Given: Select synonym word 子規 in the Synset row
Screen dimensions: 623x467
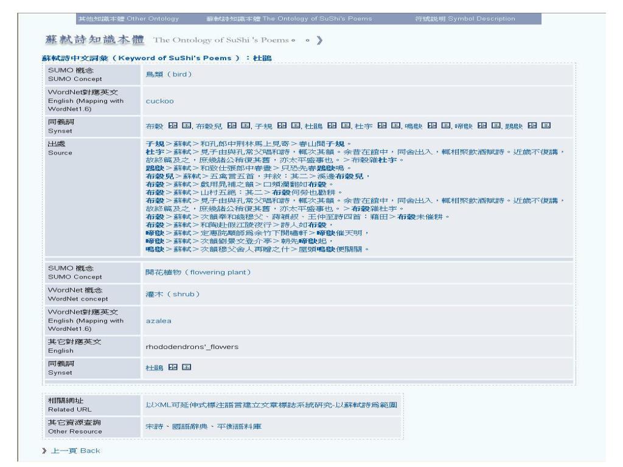Looking at the screenshot, I should point(263,126).
